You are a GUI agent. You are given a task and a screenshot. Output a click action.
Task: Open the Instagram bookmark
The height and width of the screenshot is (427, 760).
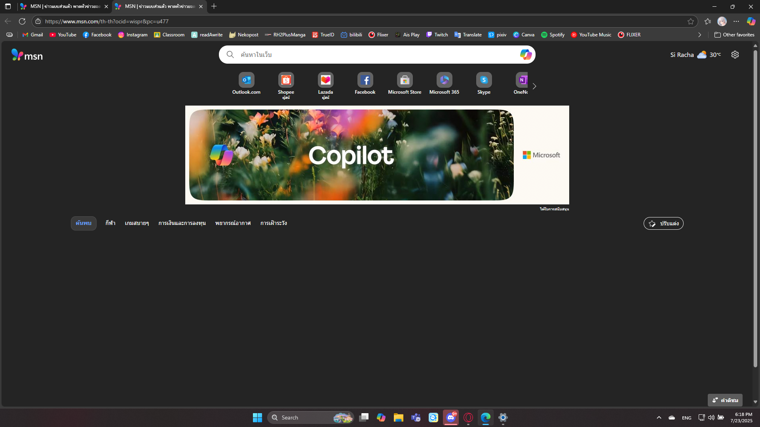133,35
